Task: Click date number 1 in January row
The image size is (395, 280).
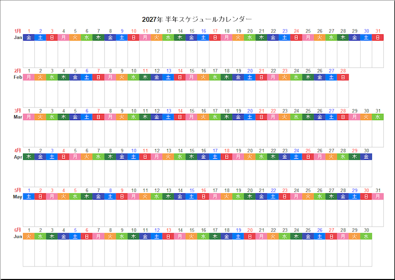Action: click(29, 31)
